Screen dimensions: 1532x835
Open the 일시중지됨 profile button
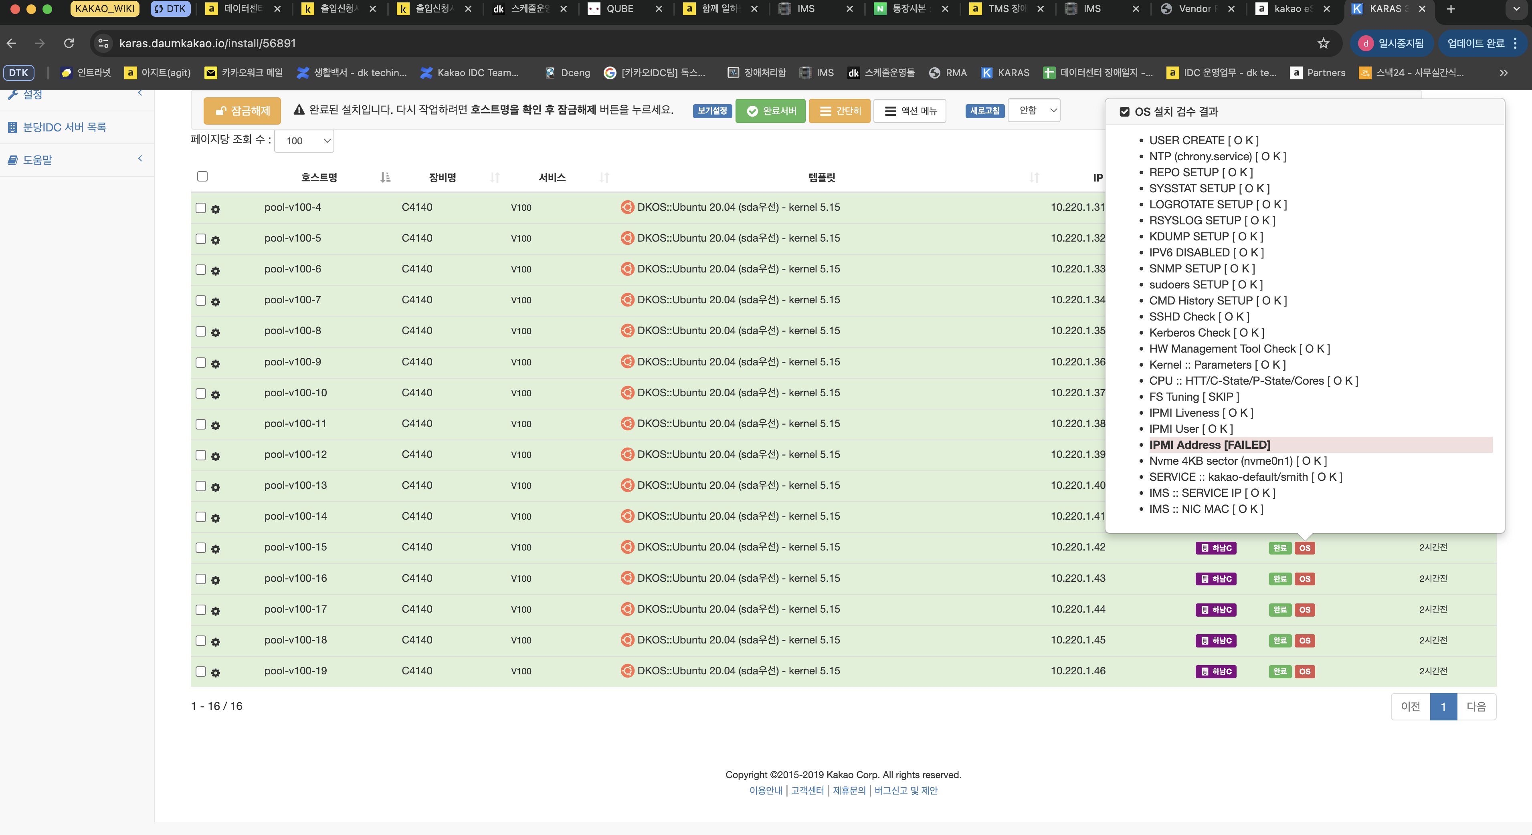click(1392, 43)
